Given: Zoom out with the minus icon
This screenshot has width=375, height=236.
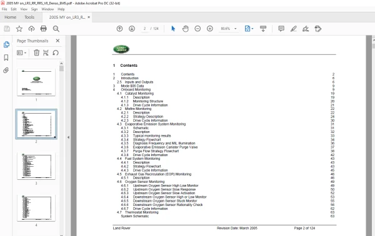Looking at the screenshot, I should [197, 29].
